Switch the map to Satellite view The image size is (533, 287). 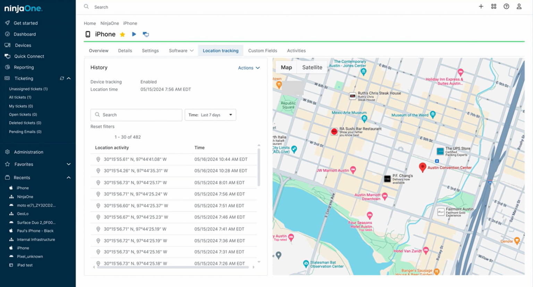coord(312,67)
